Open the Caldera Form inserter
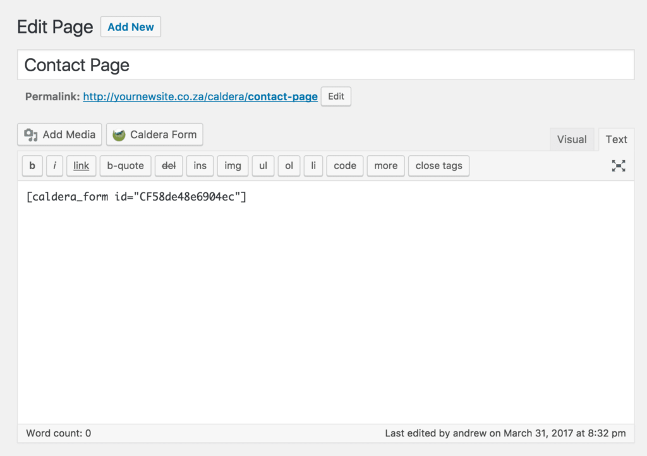The width and height of the screenshot is (647, 456). coord(155,135)
